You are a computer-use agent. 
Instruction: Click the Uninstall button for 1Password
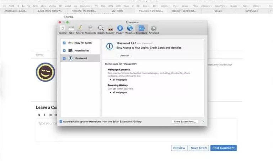(124, 56)
